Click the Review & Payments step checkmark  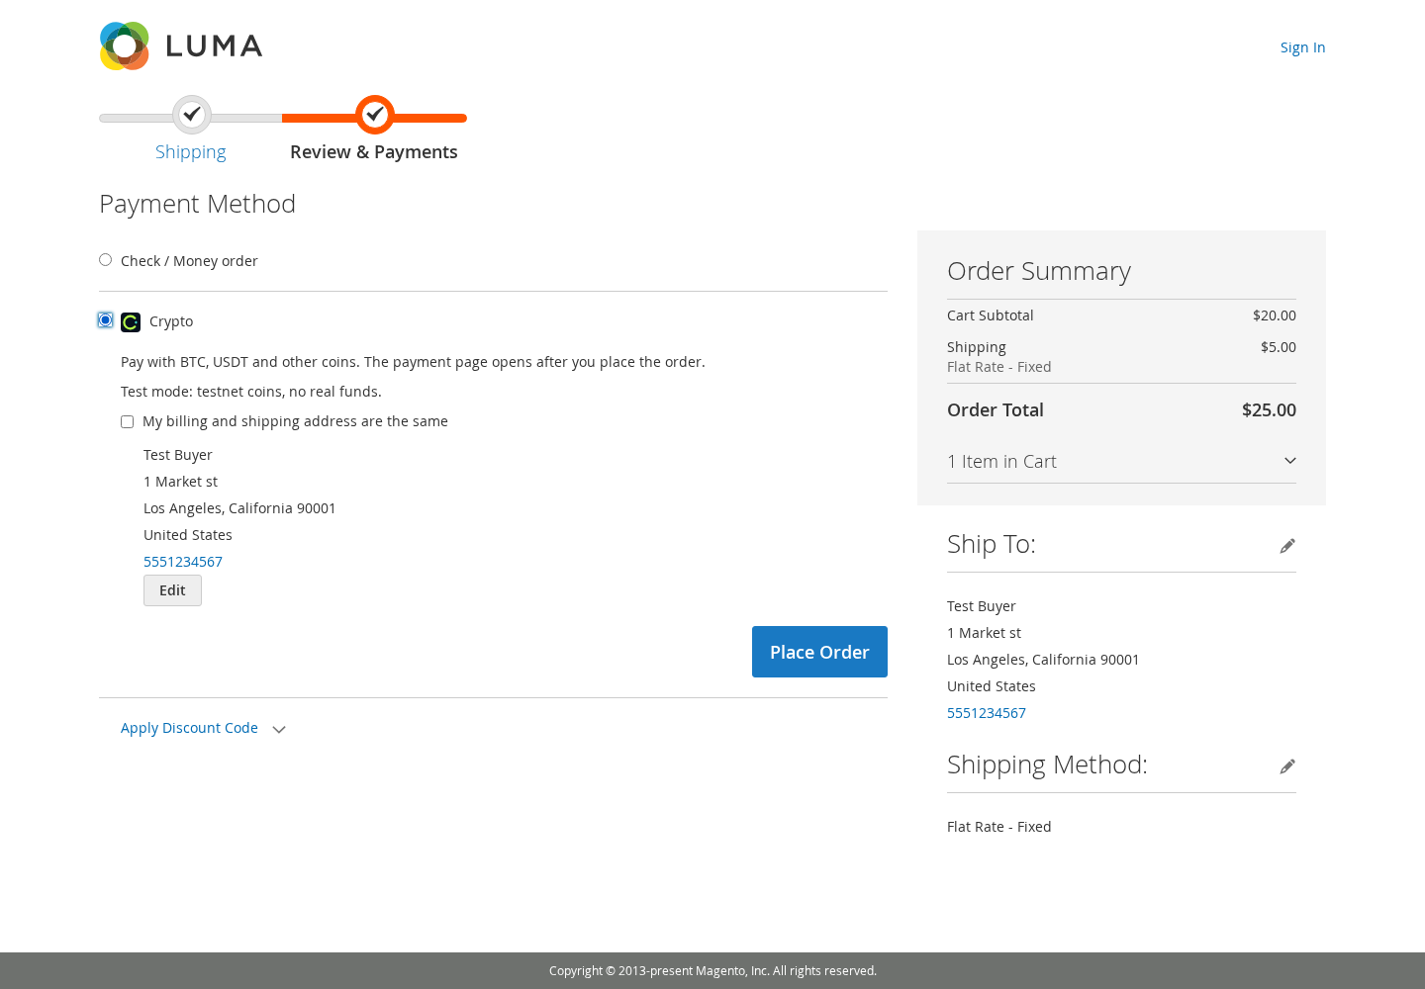pos(375,115)
